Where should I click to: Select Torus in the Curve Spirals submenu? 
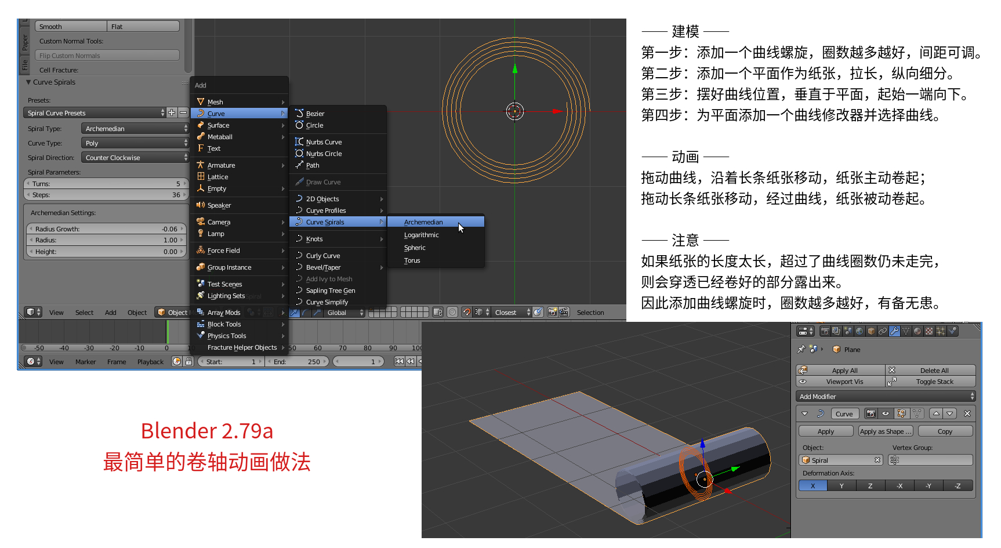point(436,260)
